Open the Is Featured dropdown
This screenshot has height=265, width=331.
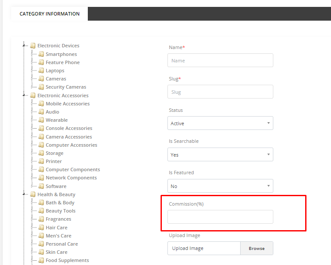[x=220, y=186]
